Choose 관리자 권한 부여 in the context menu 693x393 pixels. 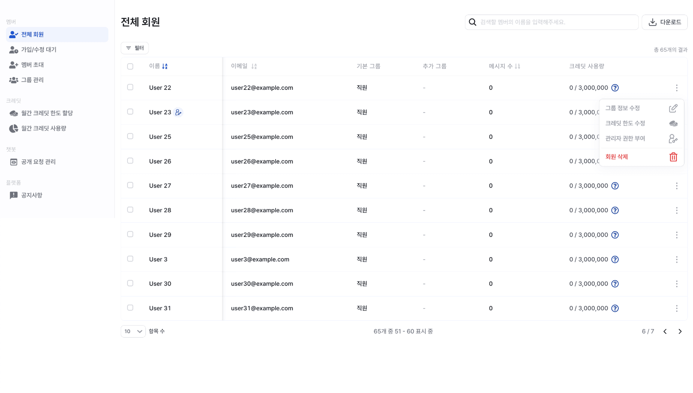[625, 138]
